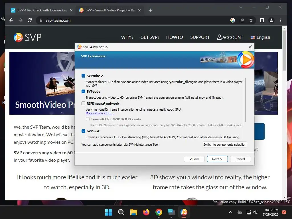The height and width of the screenshot is (219, 292).
Task: Open ACCOUNT page on SVP site
Action: (230, 37)
